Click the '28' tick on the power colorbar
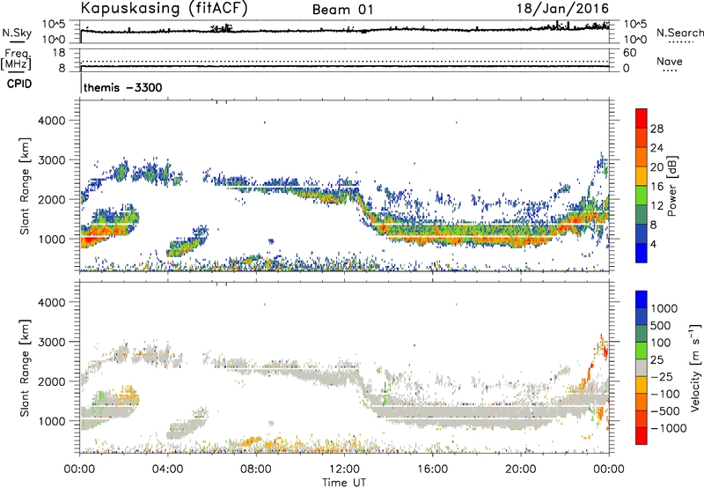This screenshot has width=704, height=488. point(656,129)
